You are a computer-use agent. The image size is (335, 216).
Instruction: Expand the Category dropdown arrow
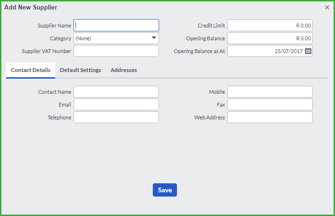click(x=154, y=38)
